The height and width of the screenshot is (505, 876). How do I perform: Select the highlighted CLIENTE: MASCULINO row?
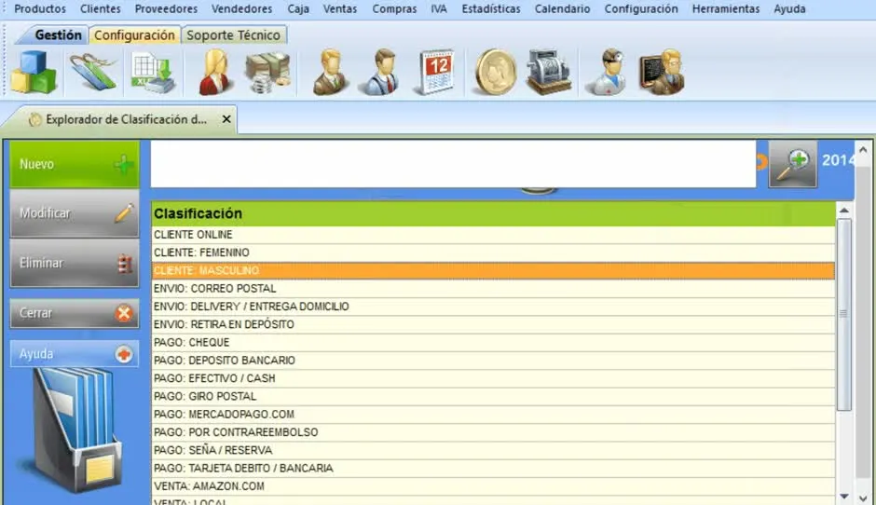pos(493,270)
